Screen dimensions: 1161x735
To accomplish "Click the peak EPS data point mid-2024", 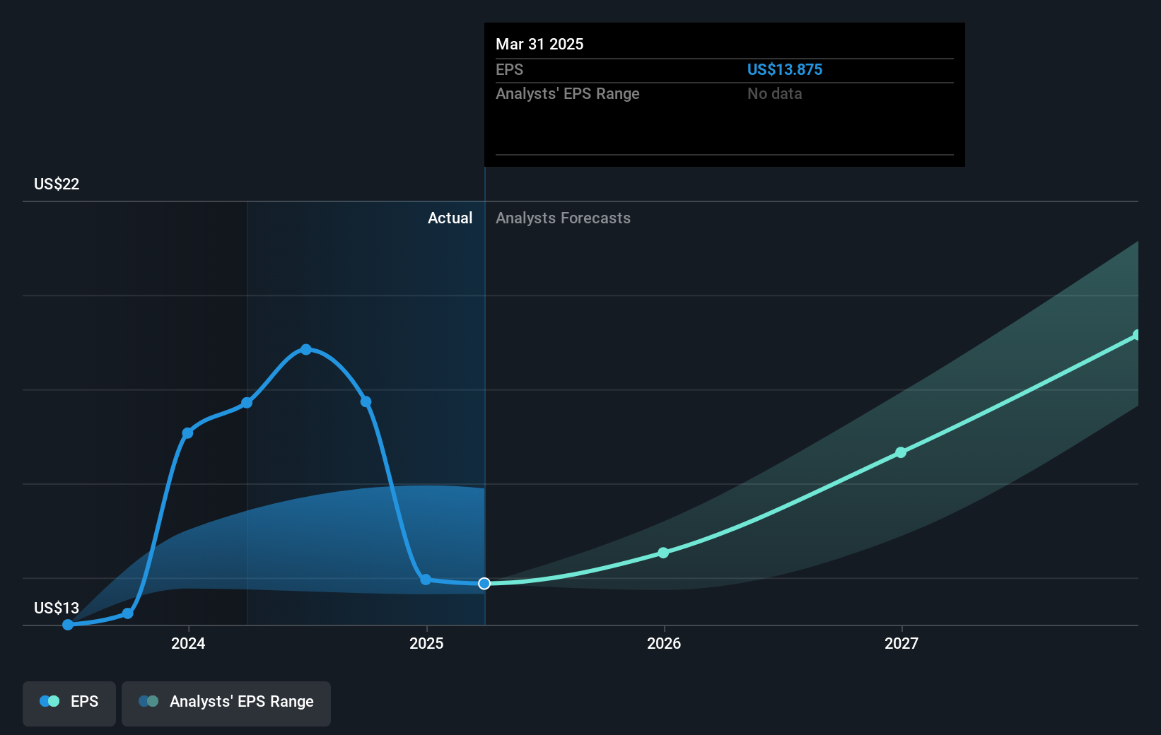I will coord(306,349).
